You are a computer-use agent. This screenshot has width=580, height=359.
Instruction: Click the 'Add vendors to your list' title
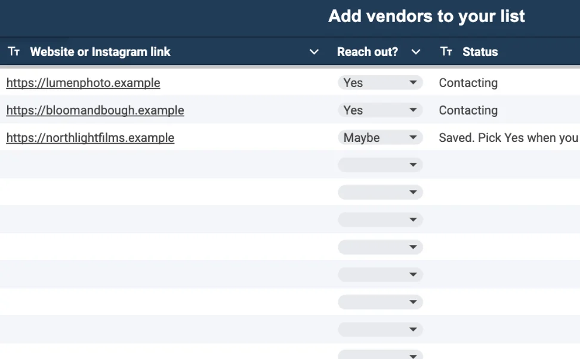[x=427, y=16]
